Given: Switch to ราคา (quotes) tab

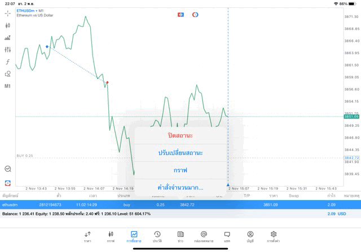Looking at the screenshot, I should pyautogui.click(x=87, y=236).
